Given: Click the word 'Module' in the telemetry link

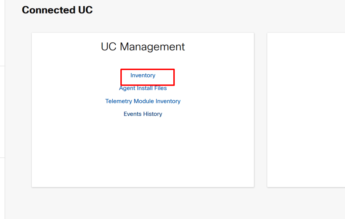Looking at the screenshot, I should coord(144,101).
